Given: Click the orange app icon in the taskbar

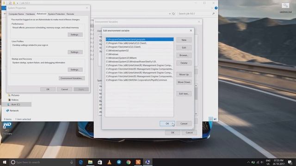Looking at the screenshot, I should (x=138, y=162).
